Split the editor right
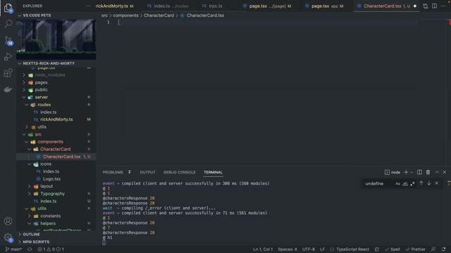Image resolution: width=451 pixels, height=253 pixels. 434,6
